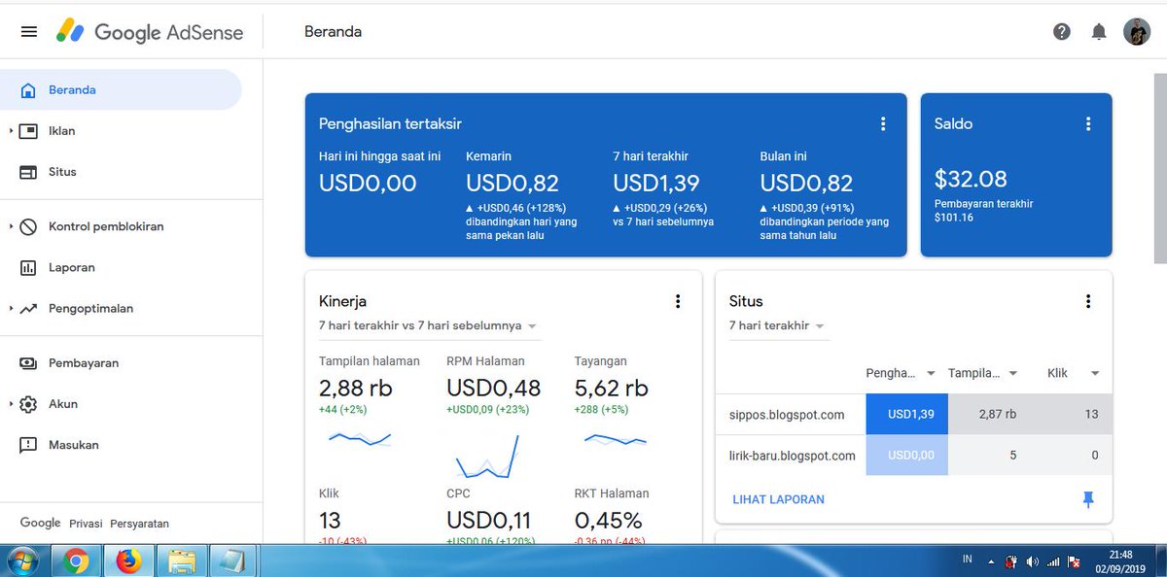Click the RPM Halaman sparkline chart
The height and width of the screenshot is (577, 1167).
click(487, 456)
